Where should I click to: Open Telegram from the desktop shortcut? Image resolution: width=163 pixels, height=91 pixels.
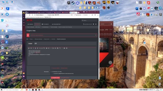pyautogui.click(x=160, y=8)
